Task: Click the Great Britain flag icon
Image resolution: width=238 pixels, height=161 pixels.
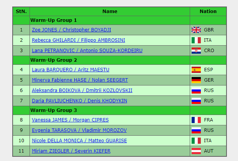Action: [196, 30]
